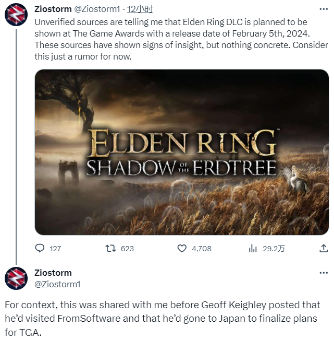
Task: Open second tweet's three-dot more menu
Action: pos(323,273)
